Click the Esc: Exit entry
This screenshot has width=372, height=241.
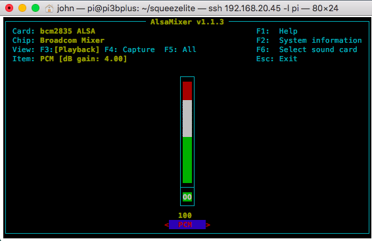tap(277, 59)
